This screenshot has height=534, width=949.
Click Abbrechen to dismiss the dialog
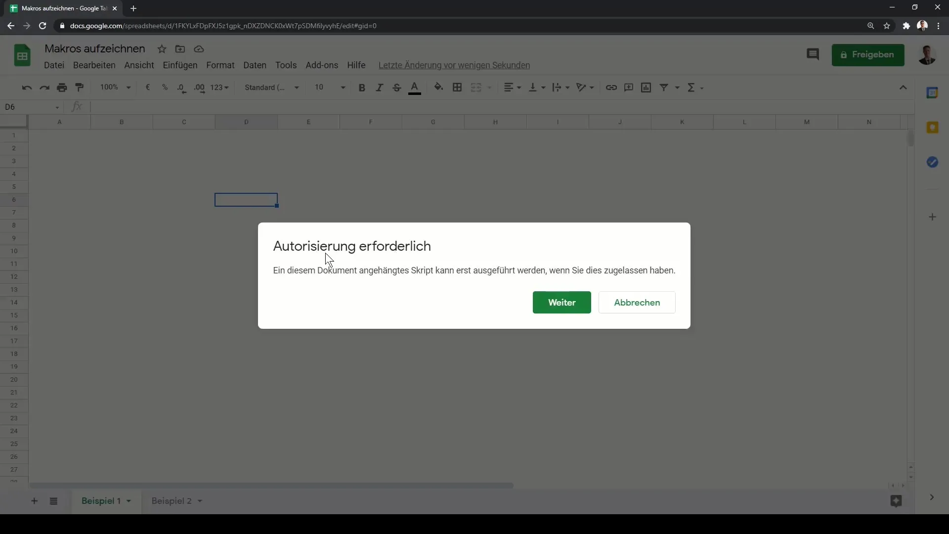637,302
